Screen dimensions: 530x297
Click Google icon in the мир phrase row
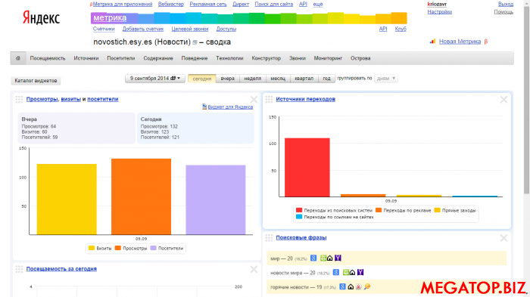pos(313,258)
